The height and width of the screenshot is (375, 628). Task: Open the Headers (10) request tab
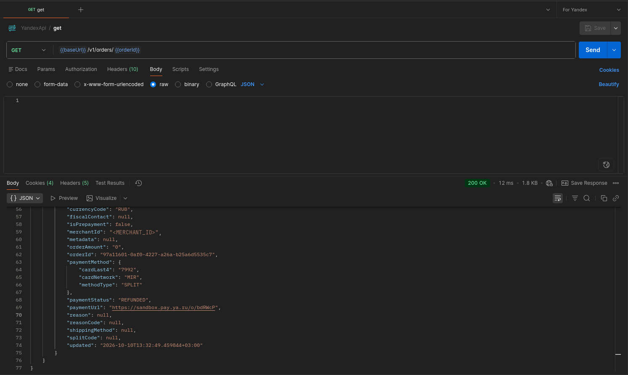(x=123, y=69)
